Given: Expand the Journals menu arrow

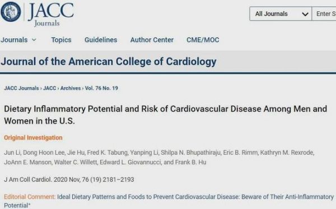Looking at the screenshot, I should (x=34, y=40).
